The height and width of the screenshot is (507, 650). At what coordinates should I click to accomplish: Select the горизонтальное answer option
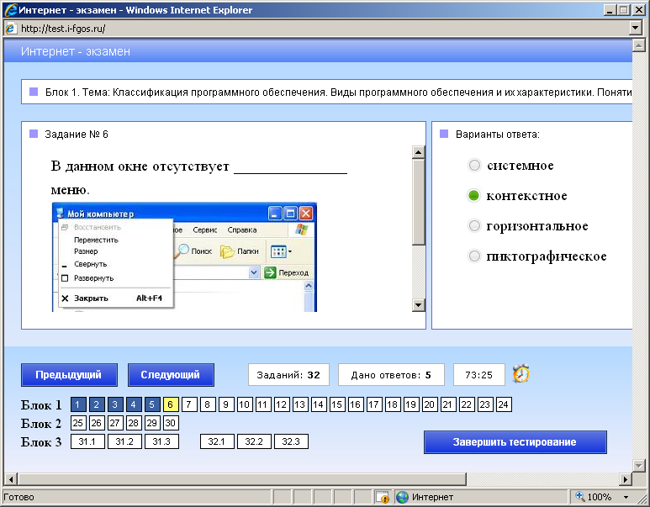pyautogui.click(x=474, y=226)
